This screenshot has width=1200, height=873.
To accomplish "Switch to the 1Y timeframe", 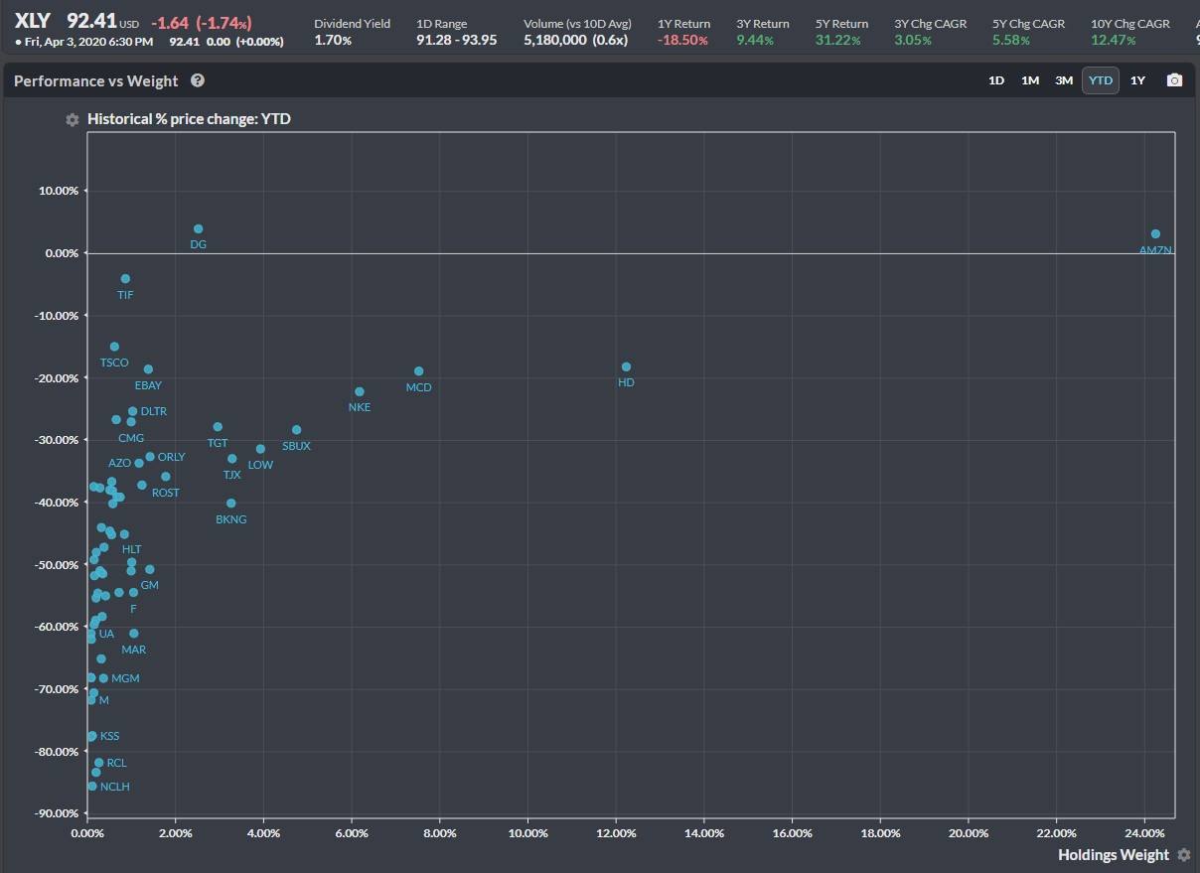I will (x=1137, y=80).
